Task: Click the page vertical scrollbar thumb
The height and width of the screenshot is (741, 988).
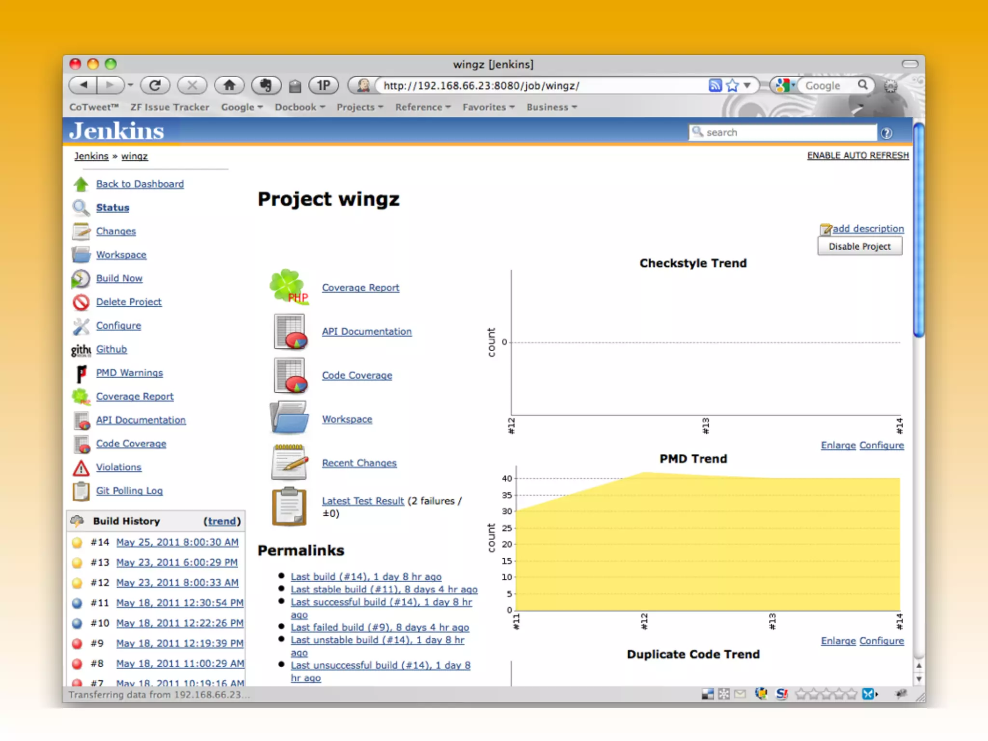Action: (919, 230)
